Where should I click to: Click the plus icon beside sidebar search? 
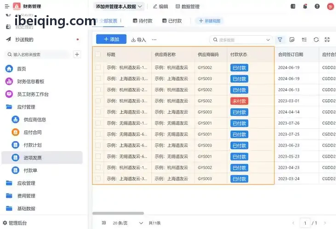point(77,55)
